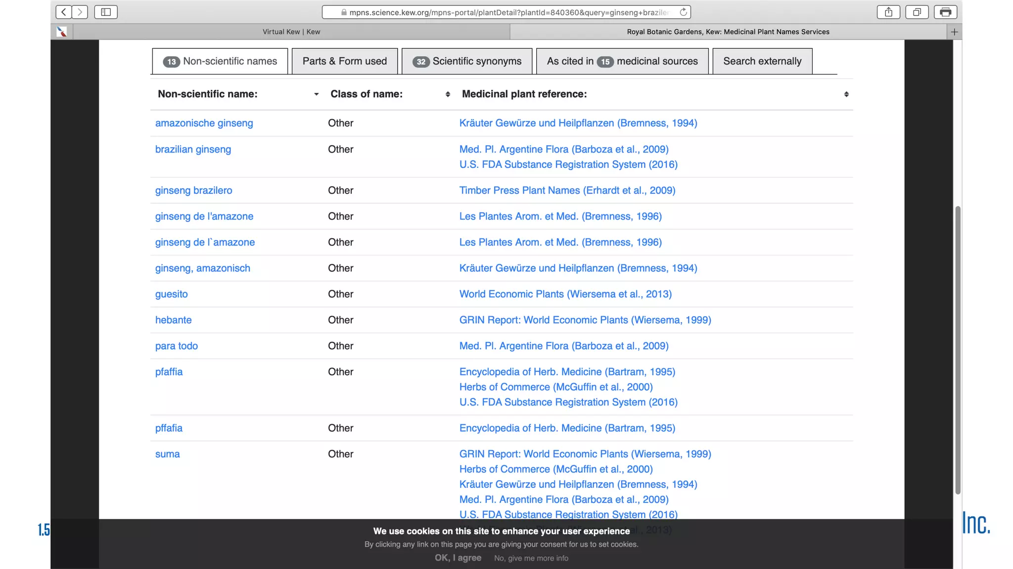Open a new tab with plus icon

[954, 32]
